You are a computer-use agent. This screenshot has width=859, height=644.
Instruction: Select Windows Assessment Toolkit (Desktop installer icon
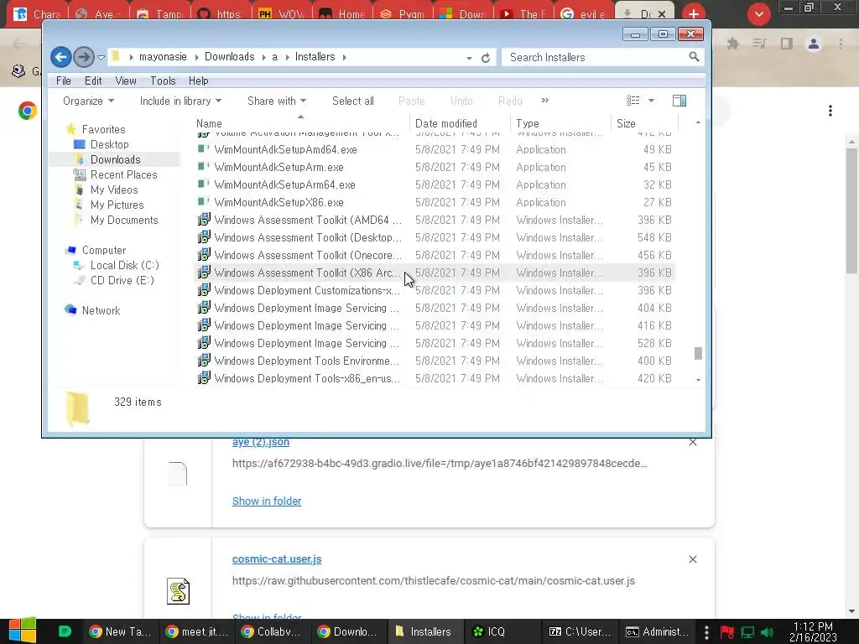click(x=204, y=237)
